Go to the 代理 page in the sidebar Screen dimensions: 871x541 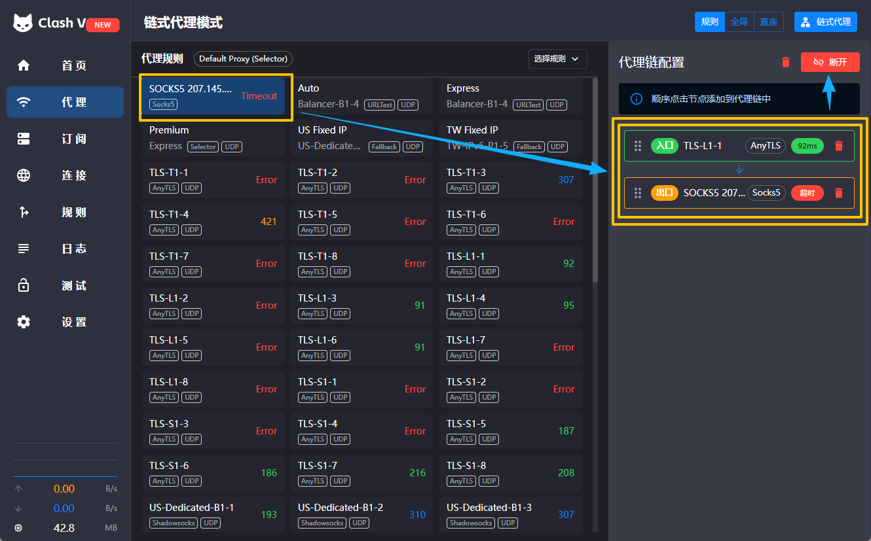65,102
